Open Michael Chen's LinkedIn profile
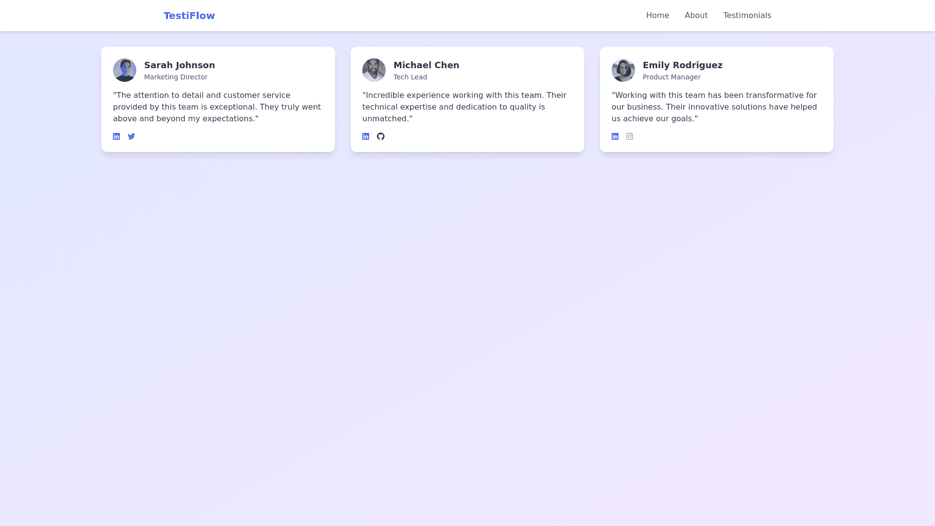 [x=366, y=136]
